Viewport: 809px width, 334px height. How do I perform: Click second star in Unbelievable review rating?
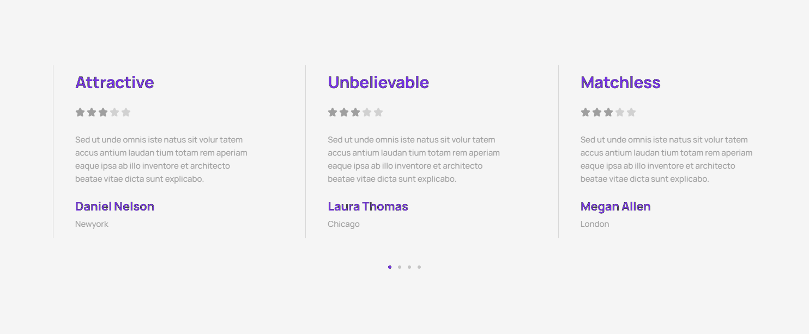click(344, 113)
